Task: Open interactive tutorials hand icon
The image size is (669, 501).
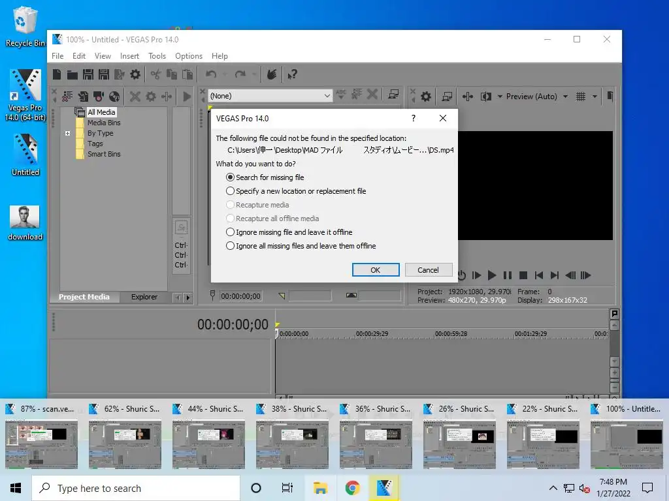Action: [x=272, y=74]
